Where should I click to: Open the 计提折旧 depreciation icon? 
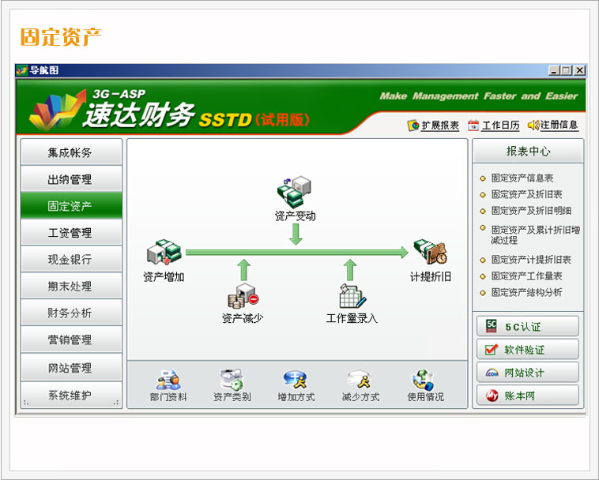[430, 252]
